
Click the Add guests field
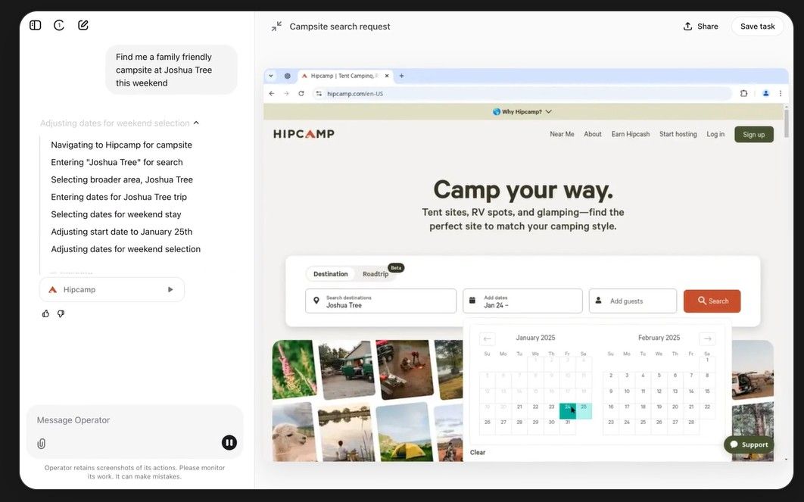point(633,301)
